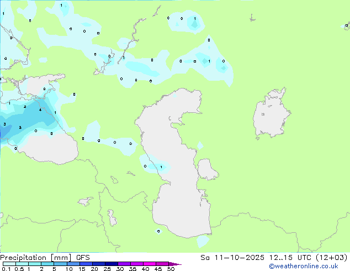Image resolution: width=350 pixels, height=271 pixels.
Task: Pick the 20–25 mm legend swatch
Action: 99,264
